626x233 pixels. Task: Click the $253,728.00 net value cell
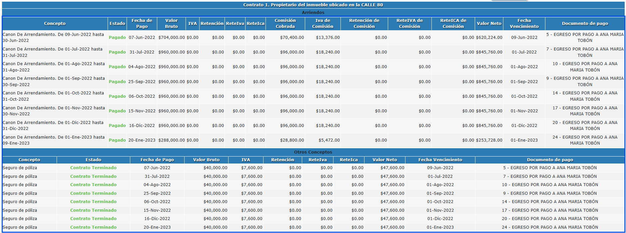tap(489, 140)
